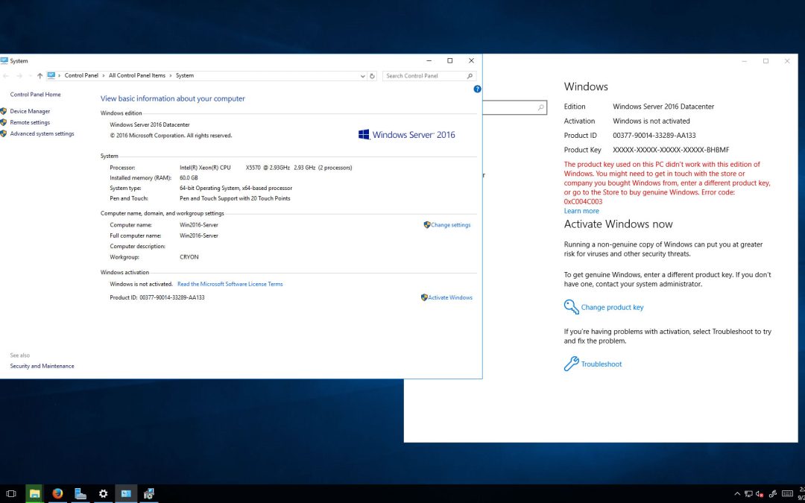The image size is (805, 503).
Task: Open Firefox from the taskbar
Action: point(57,493)
